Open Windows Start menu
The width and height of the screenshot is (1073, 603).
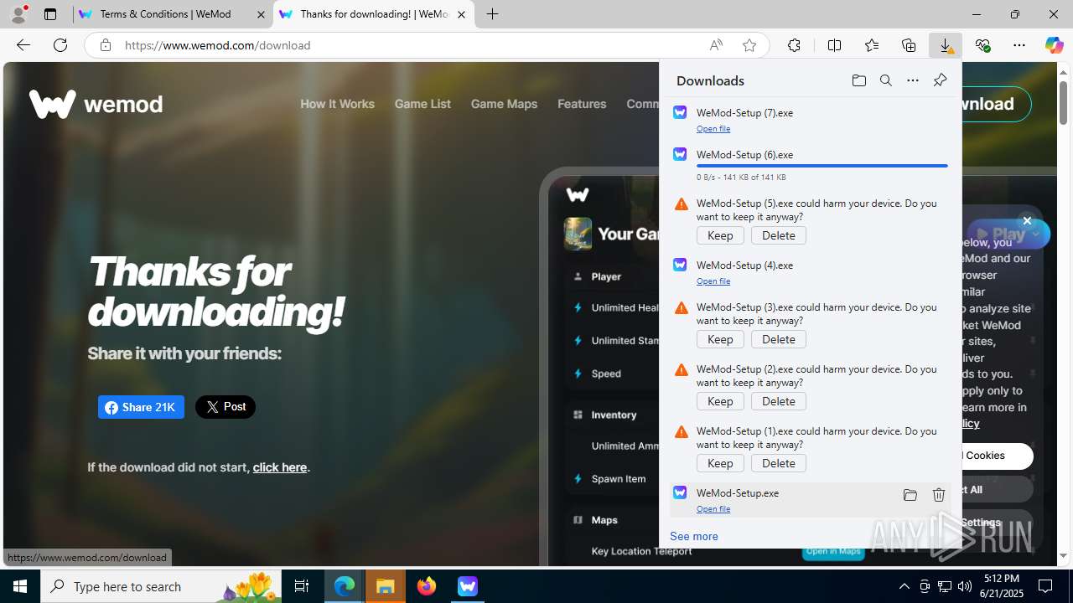(20, 586)
